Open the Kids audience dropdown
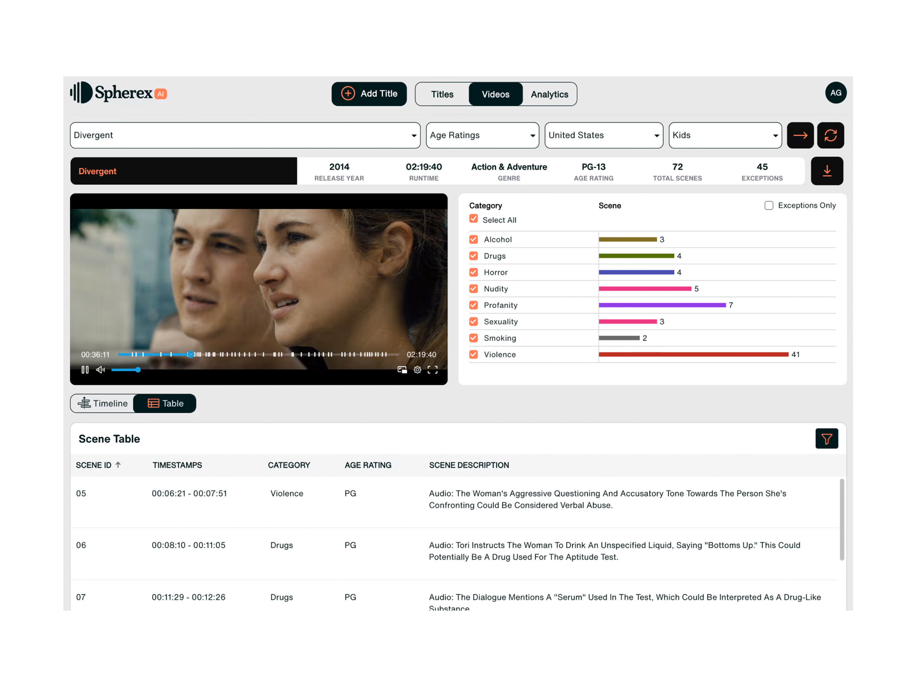This screenshot has height=687, width=916. click(x=725, y=135)
